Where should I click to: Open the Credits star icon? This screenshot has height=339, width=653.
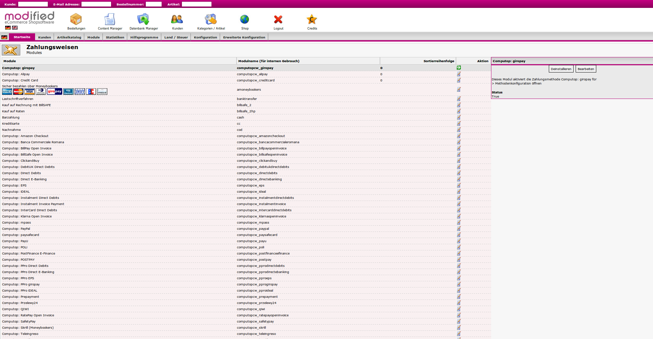(x=312, y=19)
